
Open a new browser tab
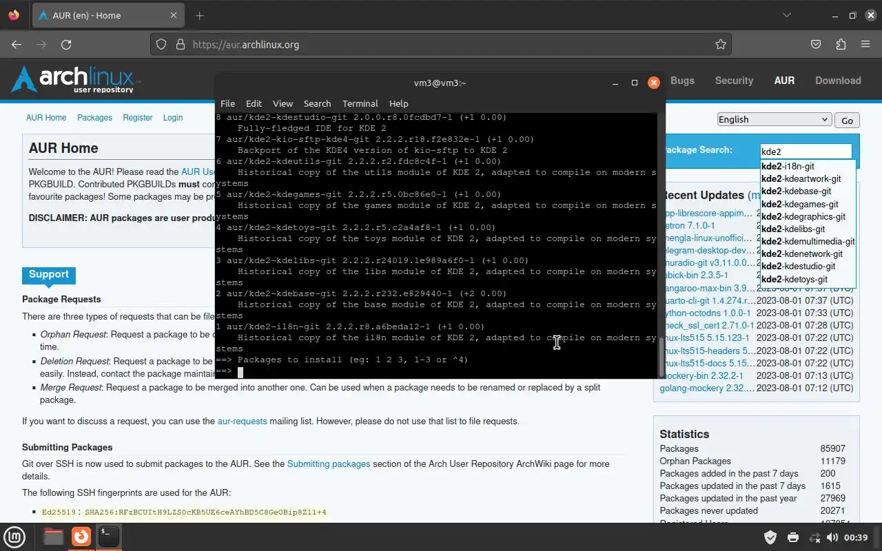click(x=200, y=15)
